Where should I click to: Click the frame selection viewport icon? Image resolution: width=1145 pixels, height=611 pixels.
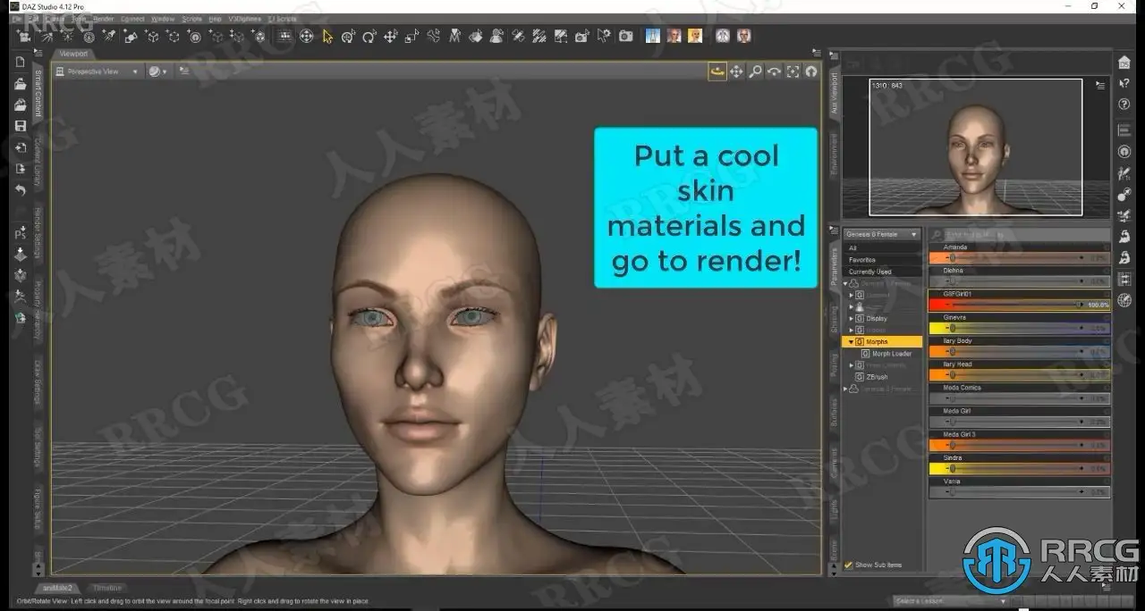(793, 71)
